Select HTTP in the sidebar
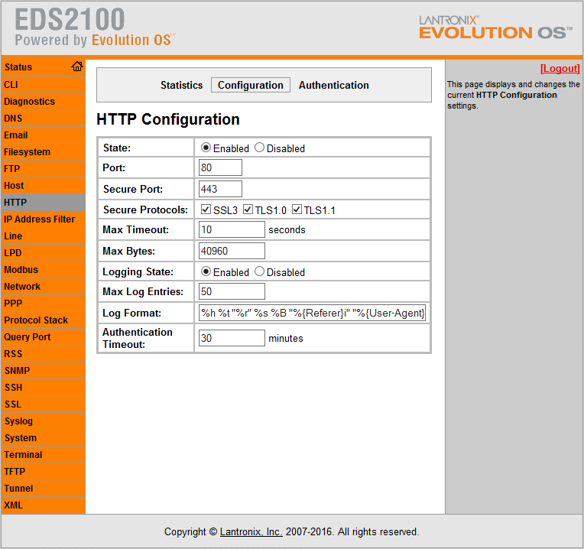 click(44, 202)
